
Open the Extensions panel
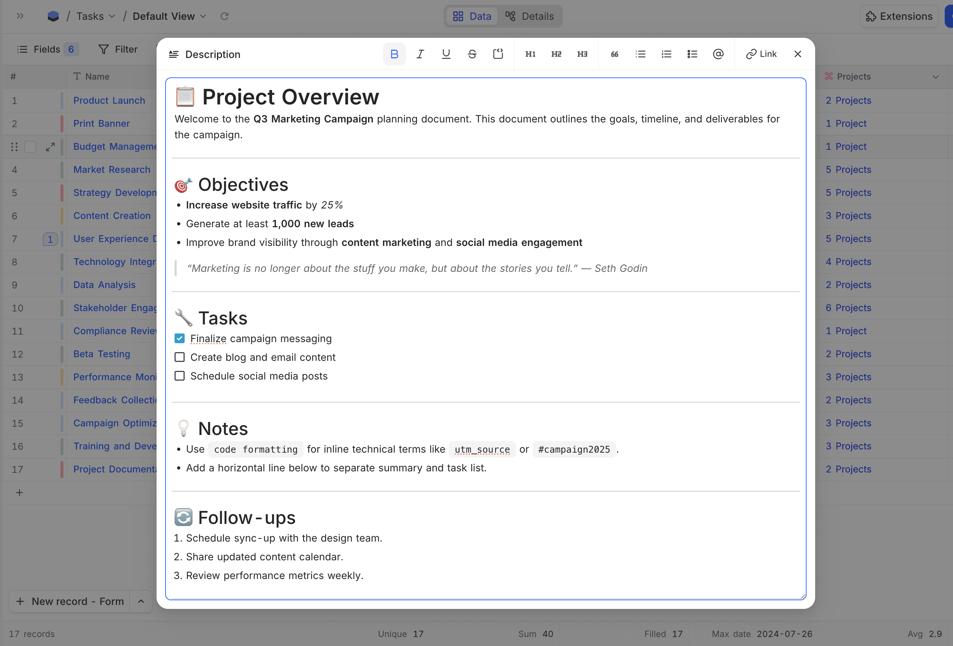pyautogui.click(x=899, y=17)
